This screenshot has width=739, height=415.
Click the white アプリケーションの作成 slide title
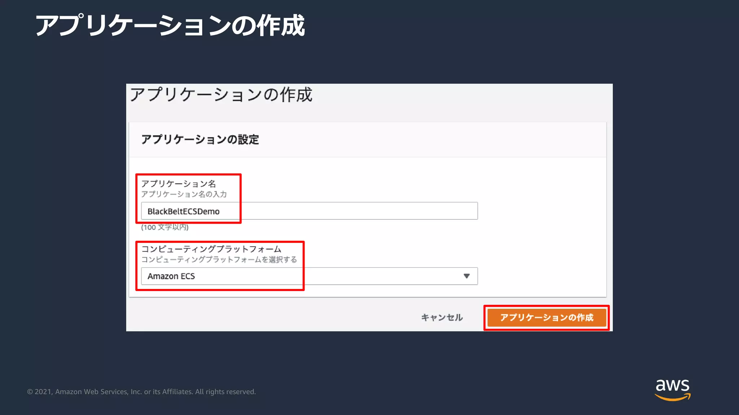click(170, 26)
